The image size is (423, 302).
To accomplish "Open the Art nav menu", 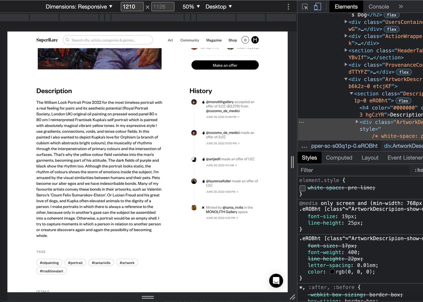I will coord(170,40).
